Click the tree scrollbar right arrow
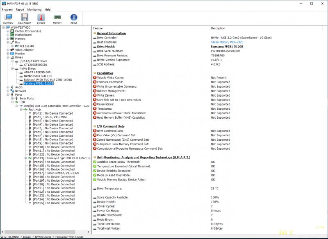Screen dimensions: 328x239 pyautogui.click(x=88, y=232)
